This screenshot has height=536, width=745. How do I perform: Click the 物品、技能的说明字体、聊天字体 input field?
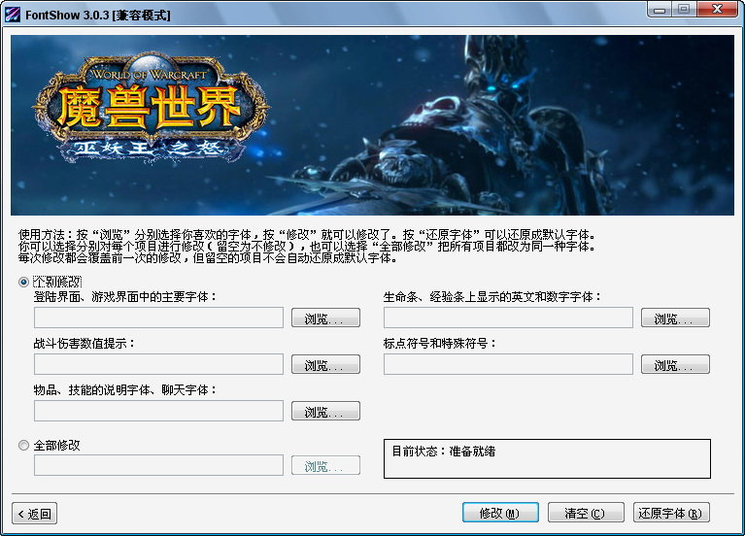point(158,411)
